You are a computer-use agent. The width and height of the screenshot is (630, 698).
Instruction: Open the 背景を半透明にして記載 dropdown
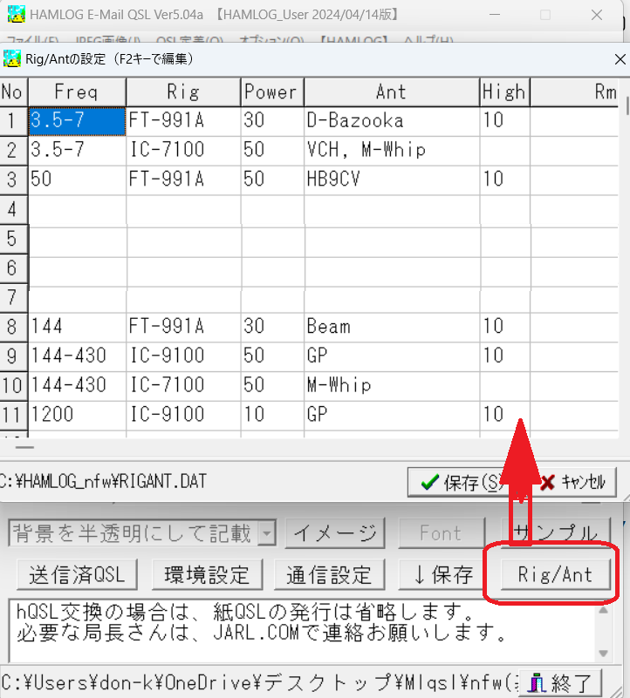click(x=267, y=533)
